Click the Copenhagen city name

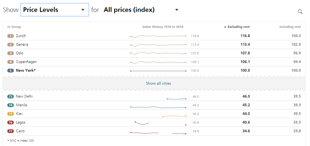[x=26, y=62]
